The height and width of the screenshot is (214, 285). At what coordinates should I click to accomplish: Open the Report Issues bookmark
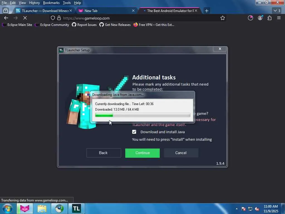tap(84, 25)
